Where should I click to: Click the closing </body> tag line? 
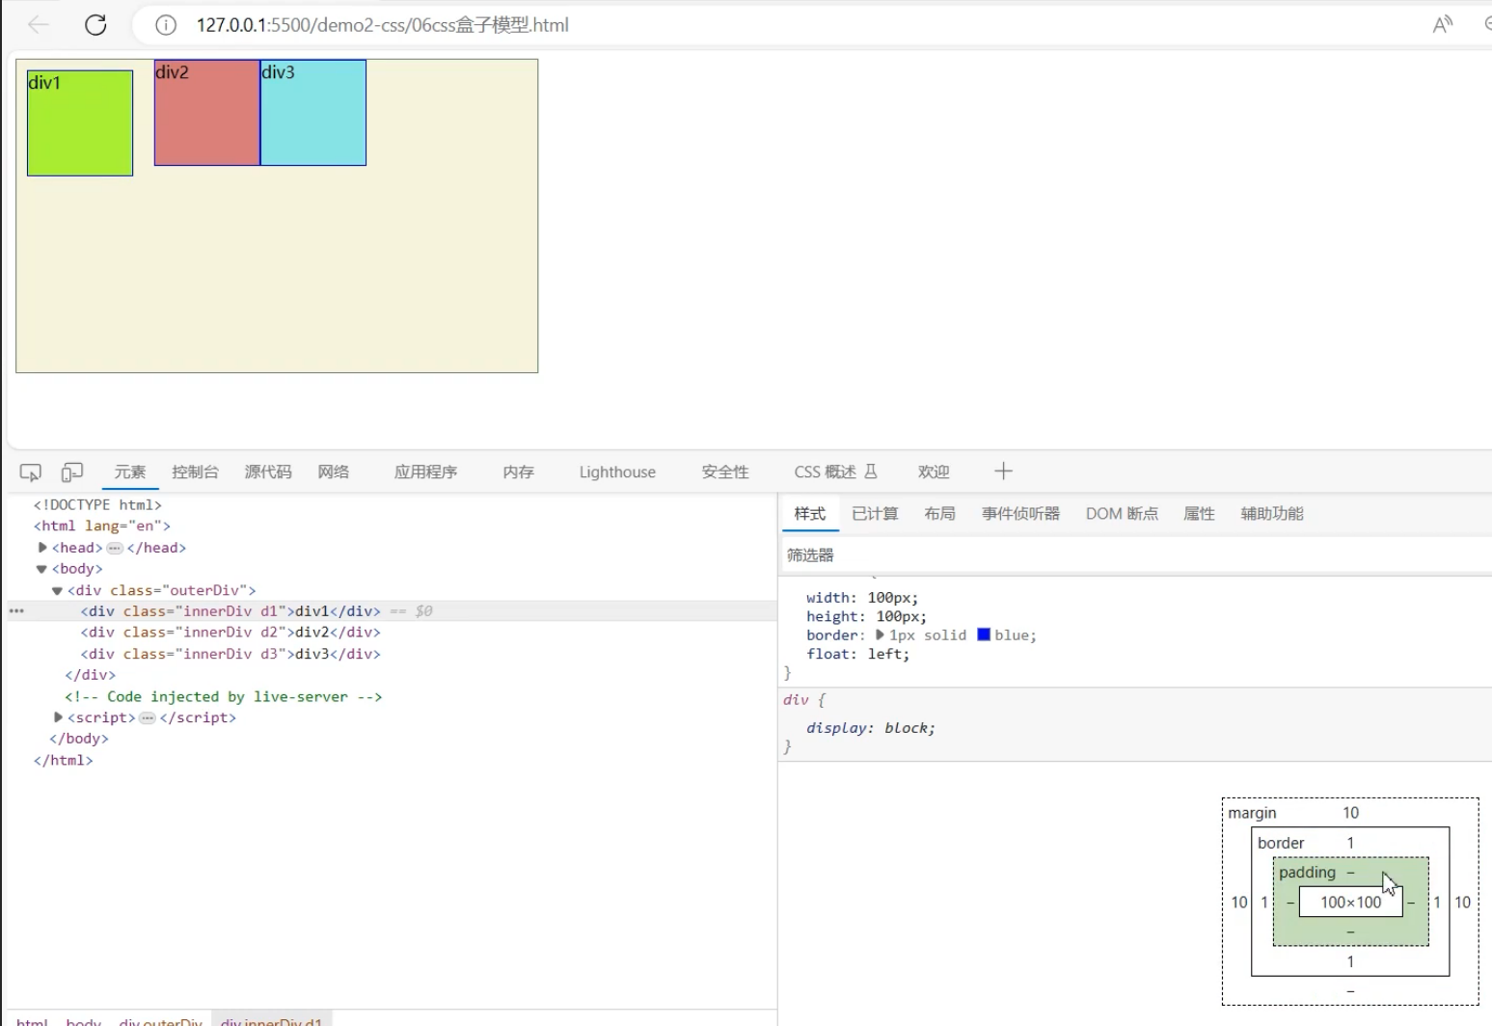pos(79,739)
